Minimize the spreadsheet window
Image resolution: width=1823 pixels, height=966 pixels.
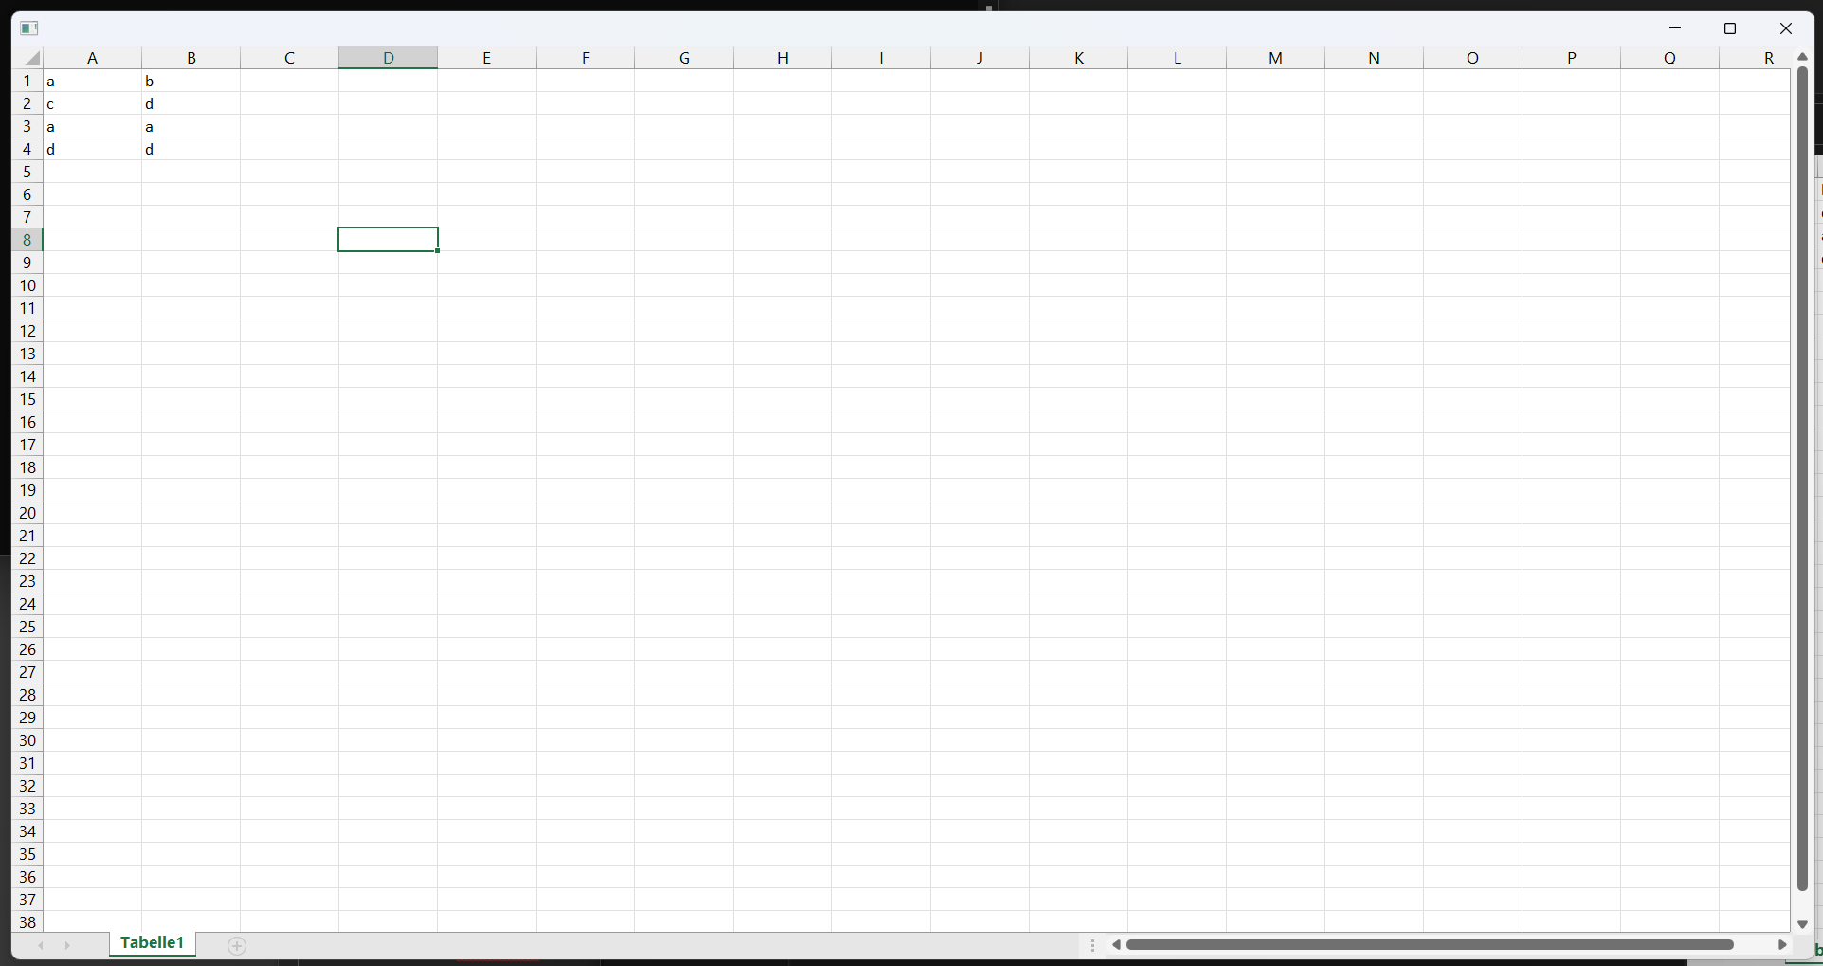pos(1675,28)
